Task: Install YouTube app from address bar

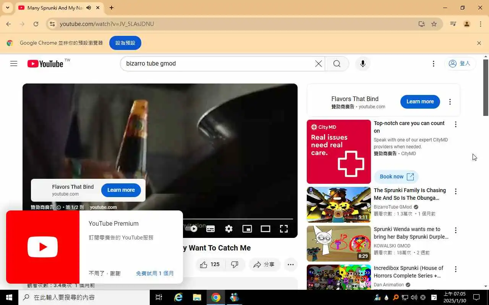Action: [x=422, y=24]
